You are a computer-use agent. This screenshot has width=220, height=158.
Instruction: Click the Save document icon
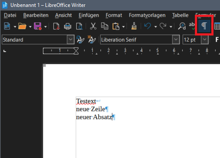[38, 26]
